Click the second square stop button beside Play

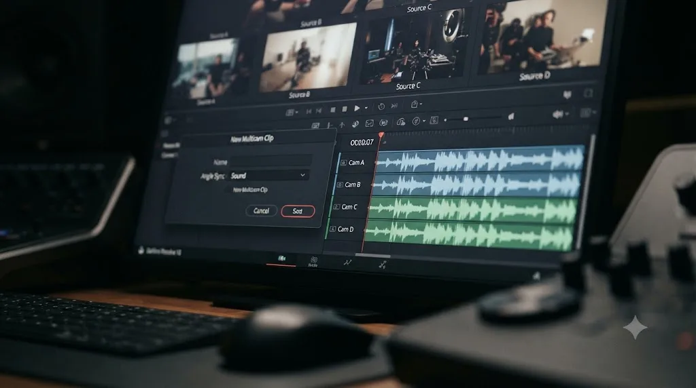[345, 109]
